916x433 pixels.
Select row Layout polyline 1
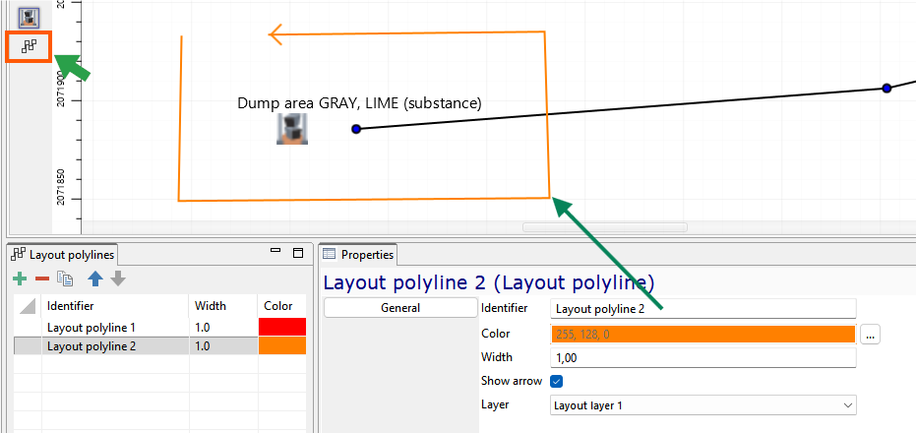[x=159, y=328]
